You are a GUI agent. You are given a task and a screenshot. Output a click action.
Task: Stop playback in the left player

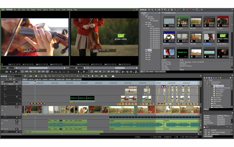click(22, 72)
